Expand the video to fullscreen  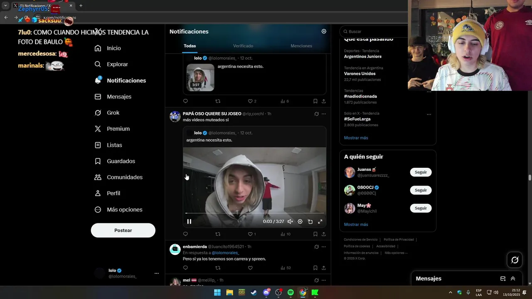pyautogui.click(x=320, y=221)
